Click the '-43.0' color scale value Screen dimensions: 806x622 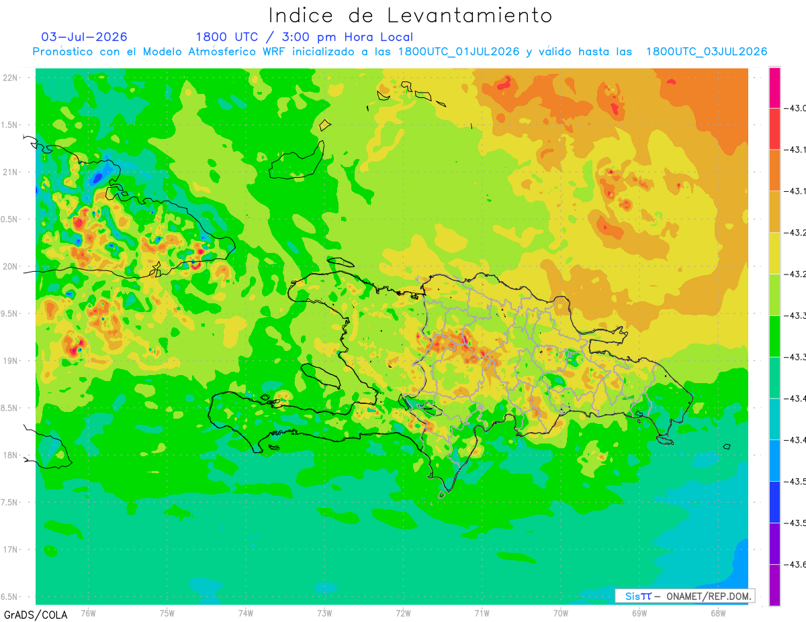point(797,108)
